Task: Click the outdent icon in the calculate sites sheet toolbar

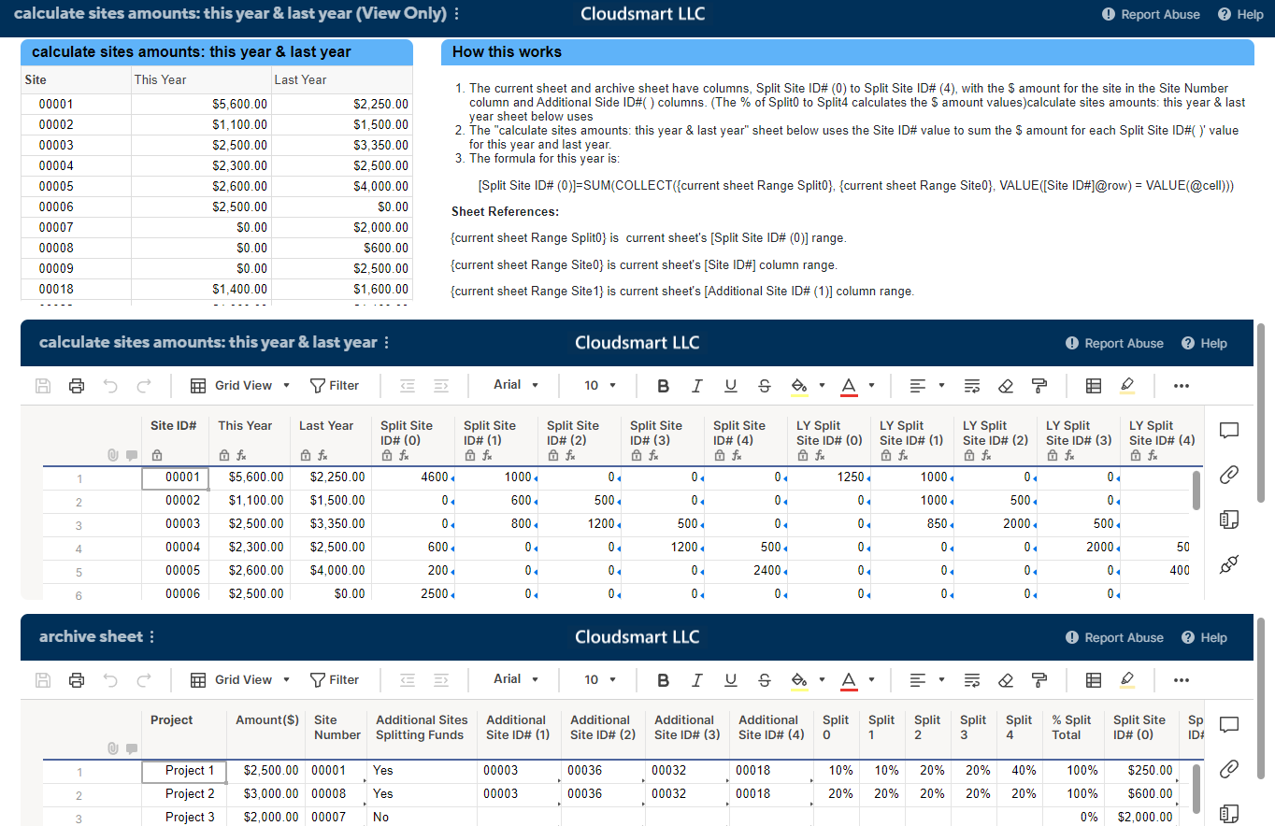Action: [x=408, y=386]
